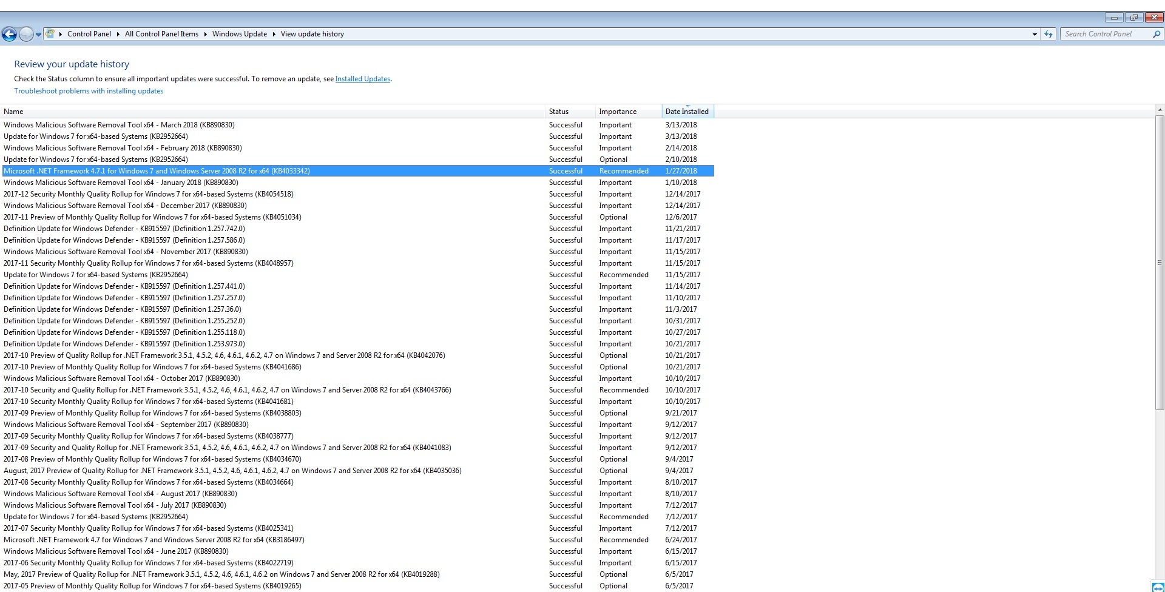The height and width of the screenshot is (592, 1165).
Task: Select May, 2017 Preview .NET rollup (KB4019288)
Action: pos(358,574)
